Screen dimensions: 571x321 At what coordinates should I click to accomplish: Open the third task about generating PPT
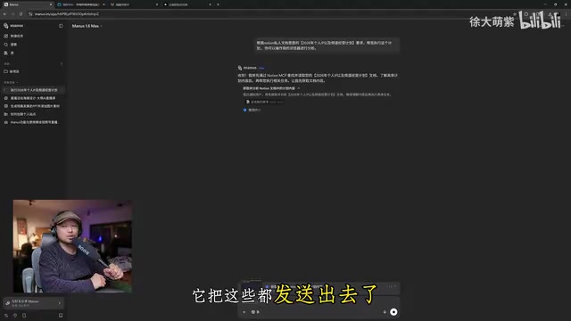coord(33,106)
